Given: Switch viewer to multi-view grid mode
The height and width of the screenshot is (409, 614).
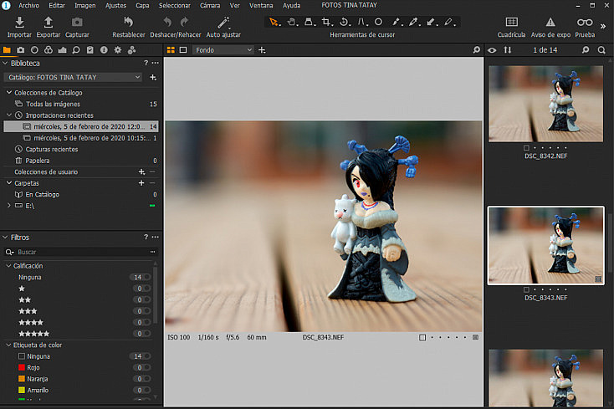Looking at the screenshot, I should pyautogui.click(x=171, y=49).
